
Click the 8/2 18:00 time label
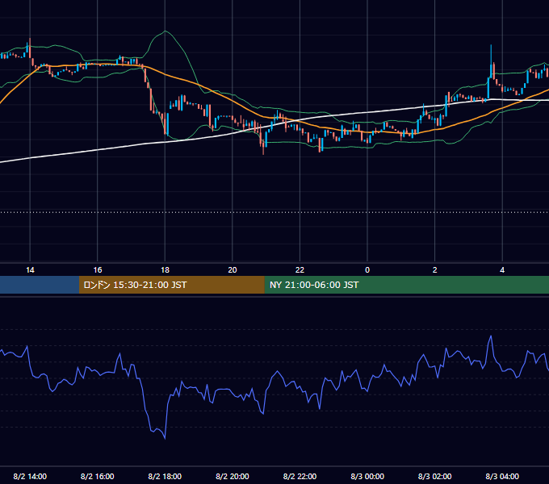165,476
